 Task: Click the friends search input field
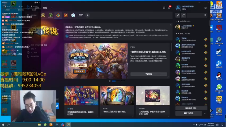[197, 15]
